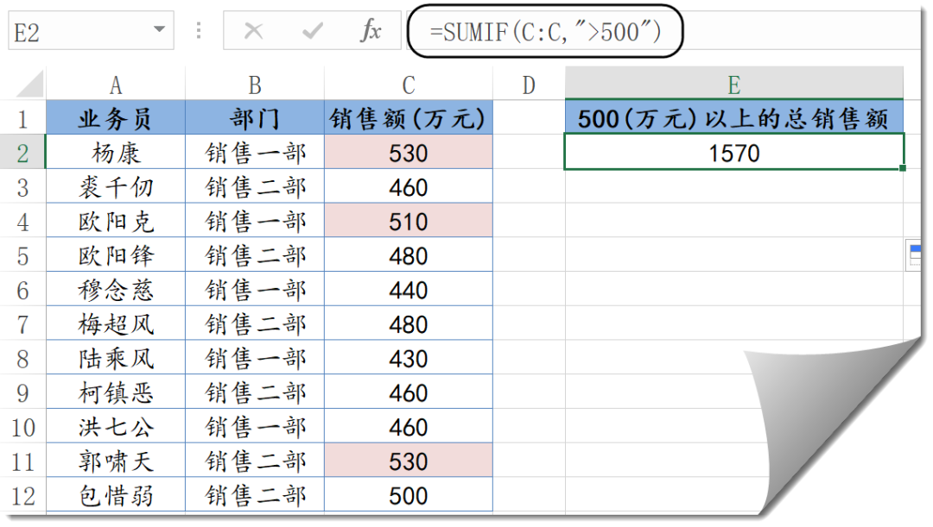Click cell 郭啸天
933x527 pixels.
point(116,461)
